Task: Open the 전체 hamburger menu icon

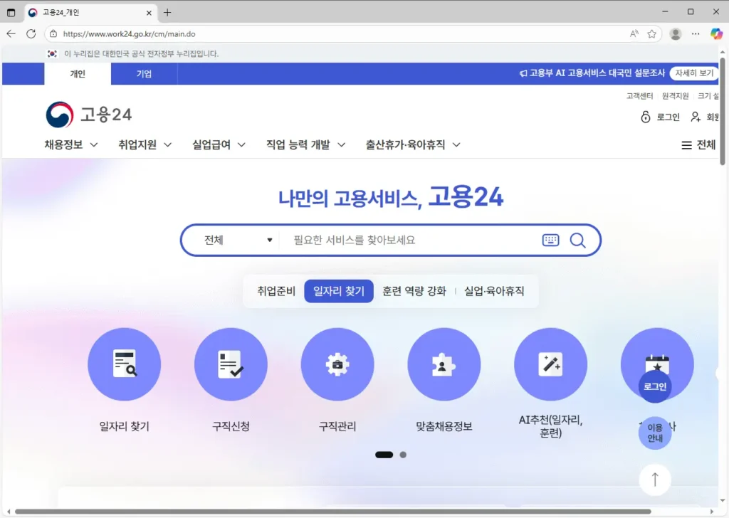Action: (x=686, y=145)
